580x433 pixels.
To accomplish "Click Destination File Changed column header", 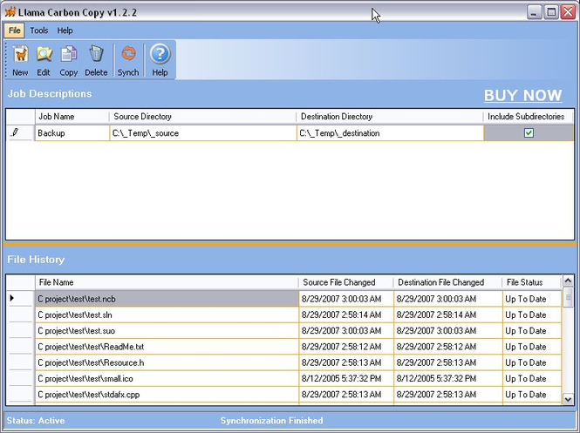I will click(x=447, y=282).
